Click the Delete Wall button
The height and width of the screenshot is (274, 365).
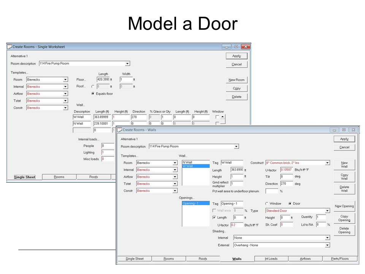344,189
